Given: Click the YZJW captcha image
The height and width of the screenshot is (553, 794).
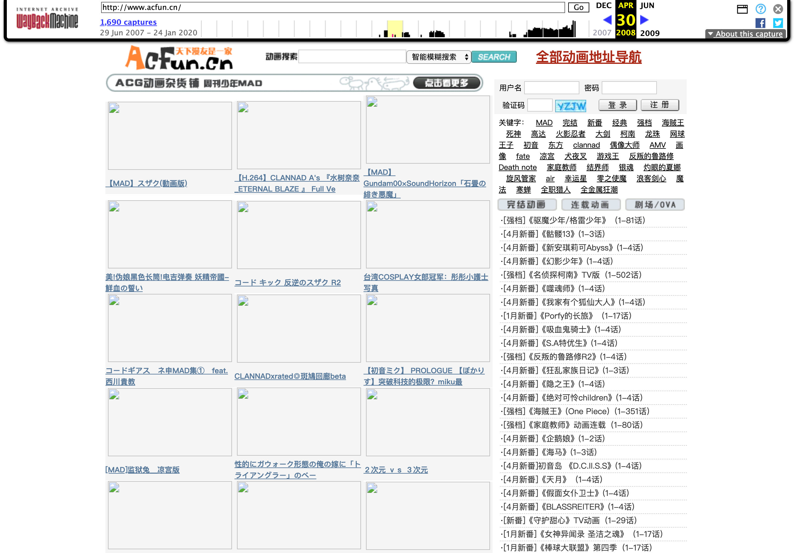Looking at the screenshot, I should coord(571,105).
